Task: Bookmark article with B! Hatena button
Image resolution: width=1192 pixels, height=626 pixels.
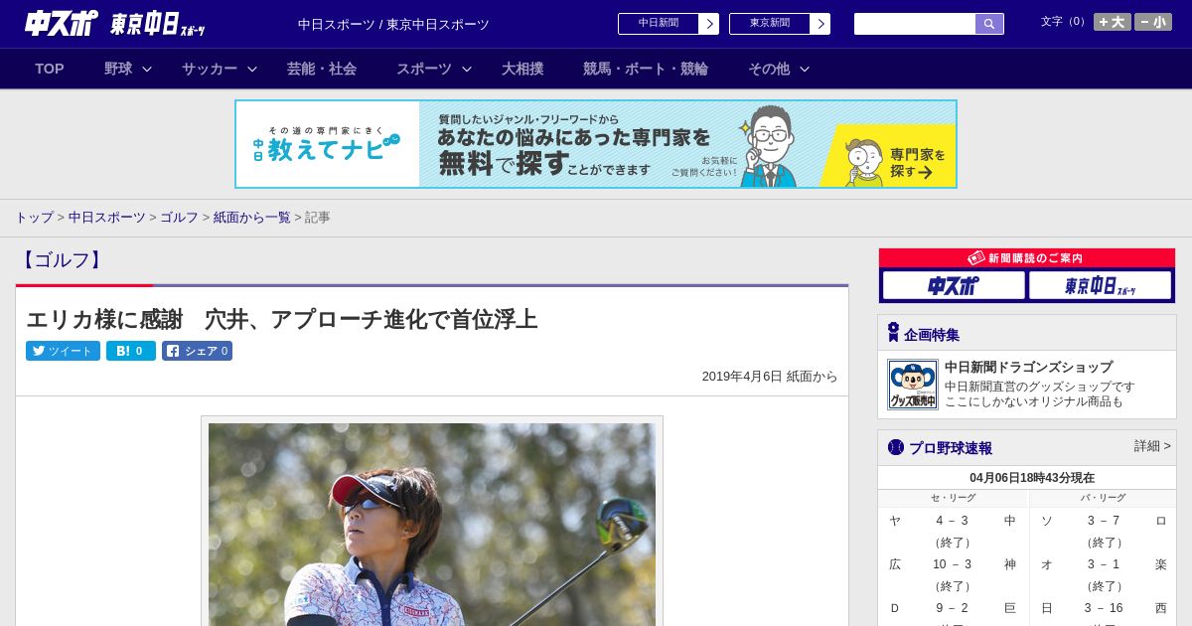Action: [131, 351]
